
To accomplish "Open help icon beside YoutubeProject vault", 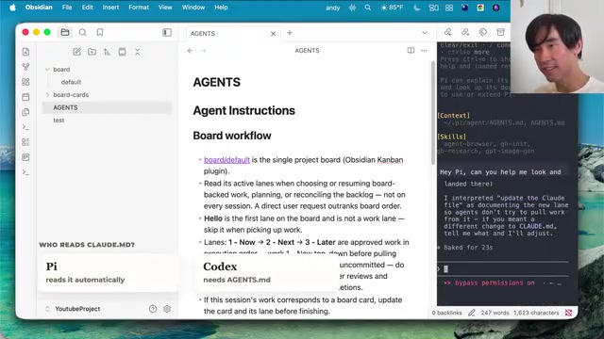I will (x=153, y=309).
